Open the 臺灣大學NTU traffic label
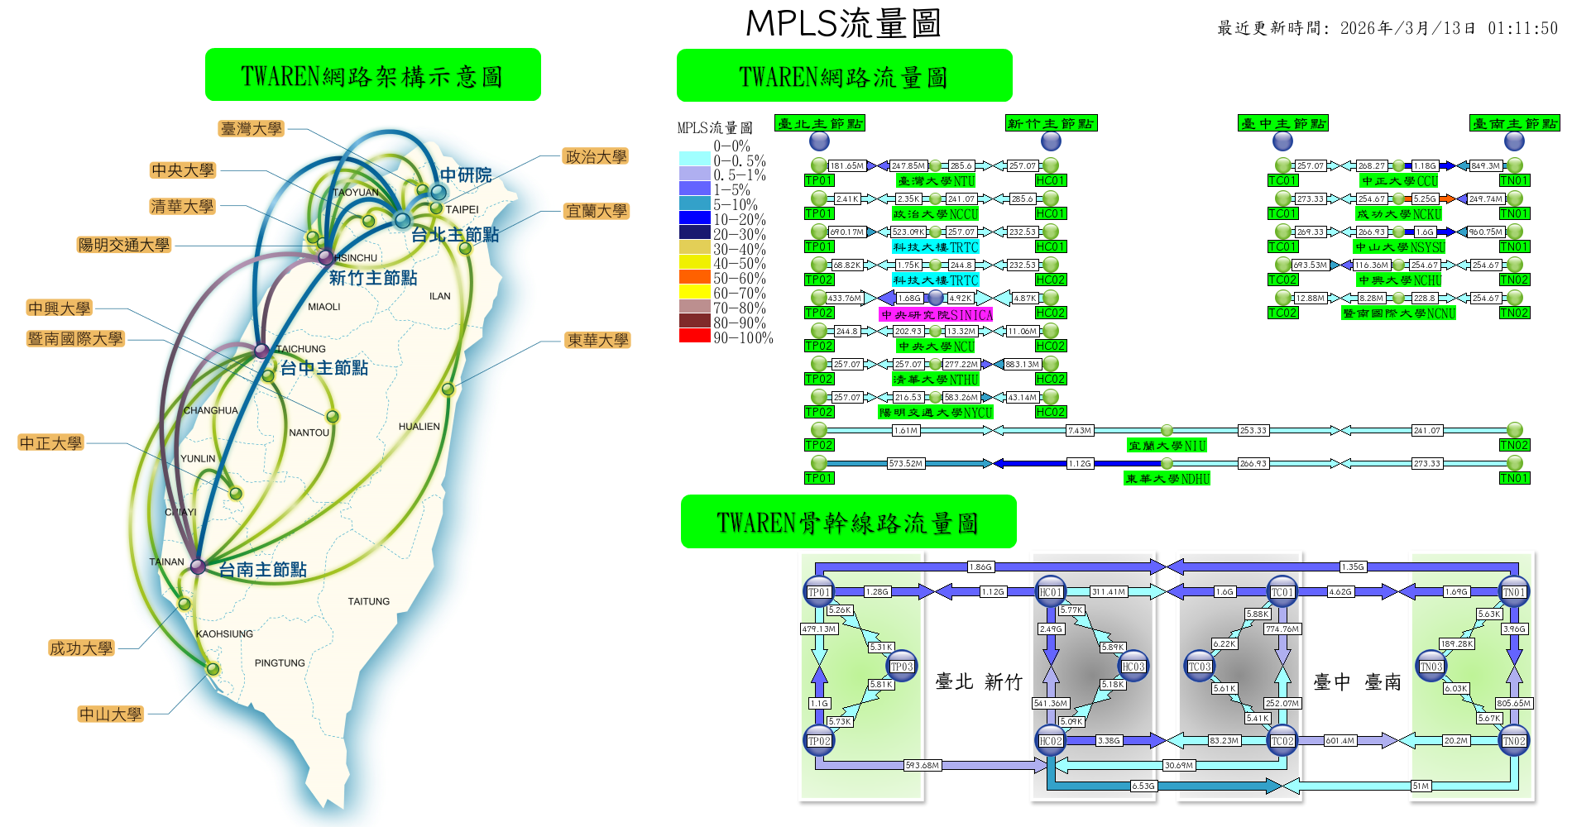This screenshot has height=827, width=1572. point(936,181)
